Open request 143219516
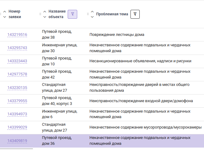The width and height of the screenshot is (204, 154). pos(17,35)
